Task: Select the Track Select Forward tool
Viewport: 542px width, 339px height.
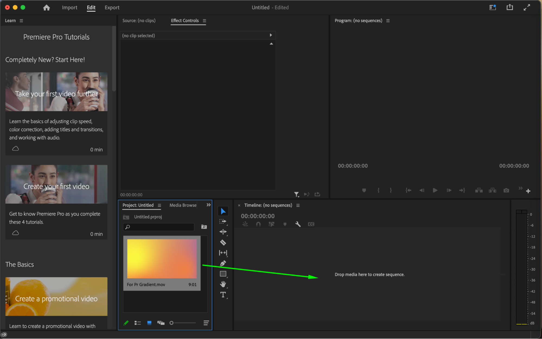Action: point(223,221)
